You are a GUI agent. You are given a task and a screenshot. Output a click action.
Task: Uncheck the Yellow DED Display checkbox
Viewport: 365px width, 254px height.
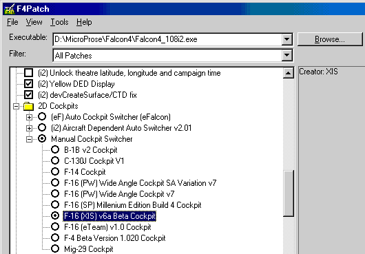pyautogui.click(x=29, y=84)
